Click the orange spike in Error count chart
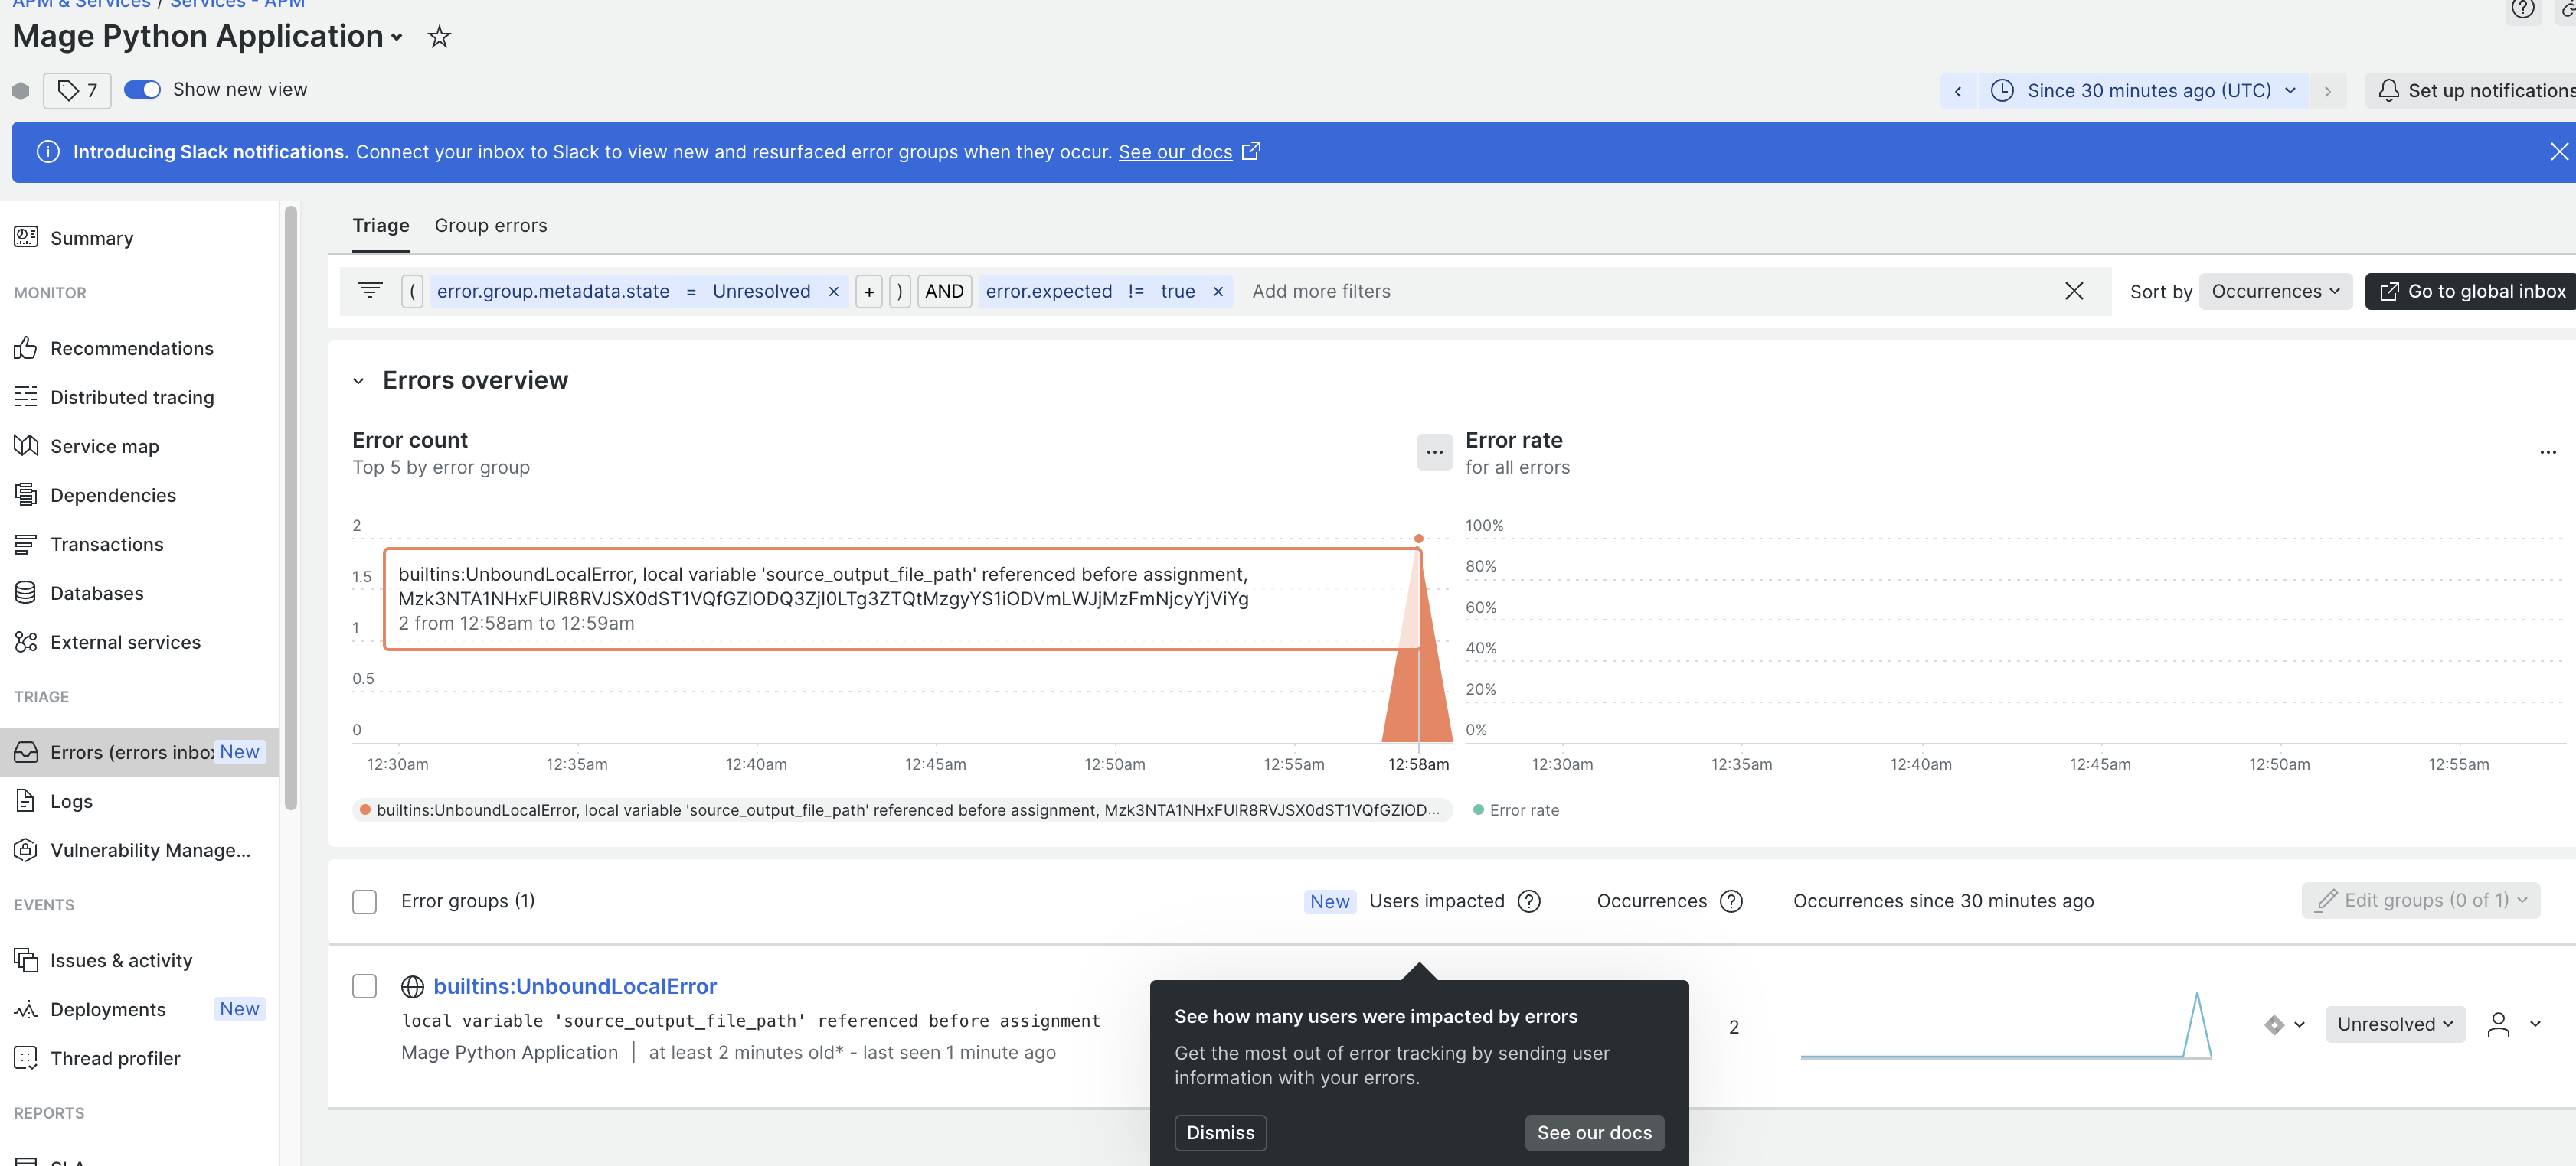The height and width of the screenshot is (1166, 2576). tap(1418, 679)
